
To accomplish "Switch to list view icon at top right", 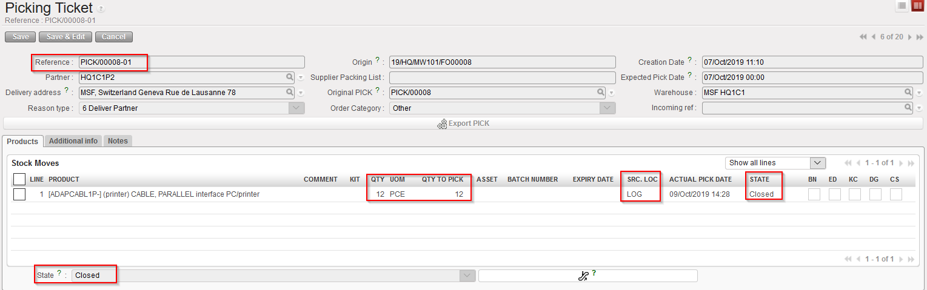I will (902, 5).
